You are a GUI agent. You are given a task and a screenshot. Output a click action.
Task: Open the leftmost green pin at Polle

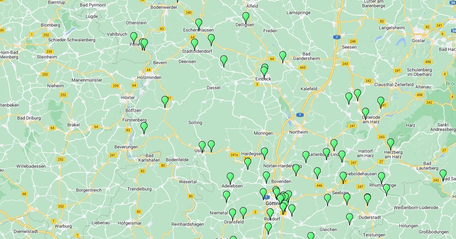[x=134, y=38]
